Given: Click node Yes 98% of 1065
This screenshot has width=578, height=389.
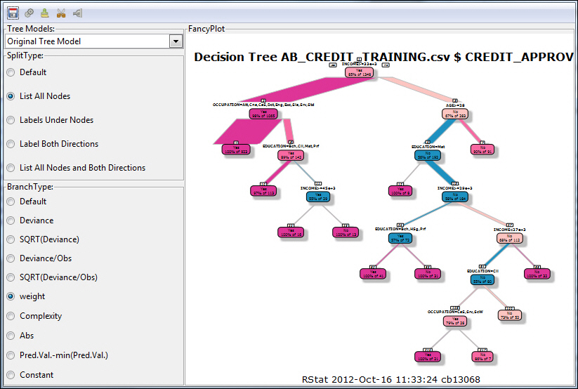Looking at the screenshot, I should (x=263, y=114).
